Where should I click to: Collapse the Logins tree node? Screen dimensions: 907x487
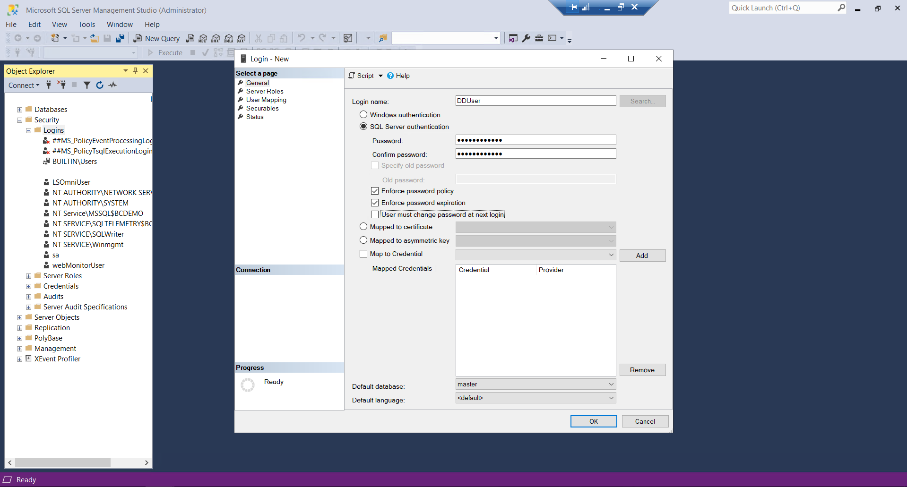[28, 130]
